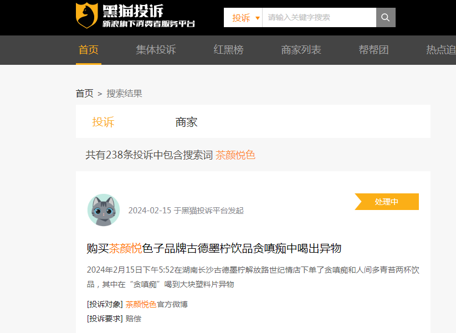Click the gray cat user avatar
Viewport: 456px width, 333px height.
[104, 210]
